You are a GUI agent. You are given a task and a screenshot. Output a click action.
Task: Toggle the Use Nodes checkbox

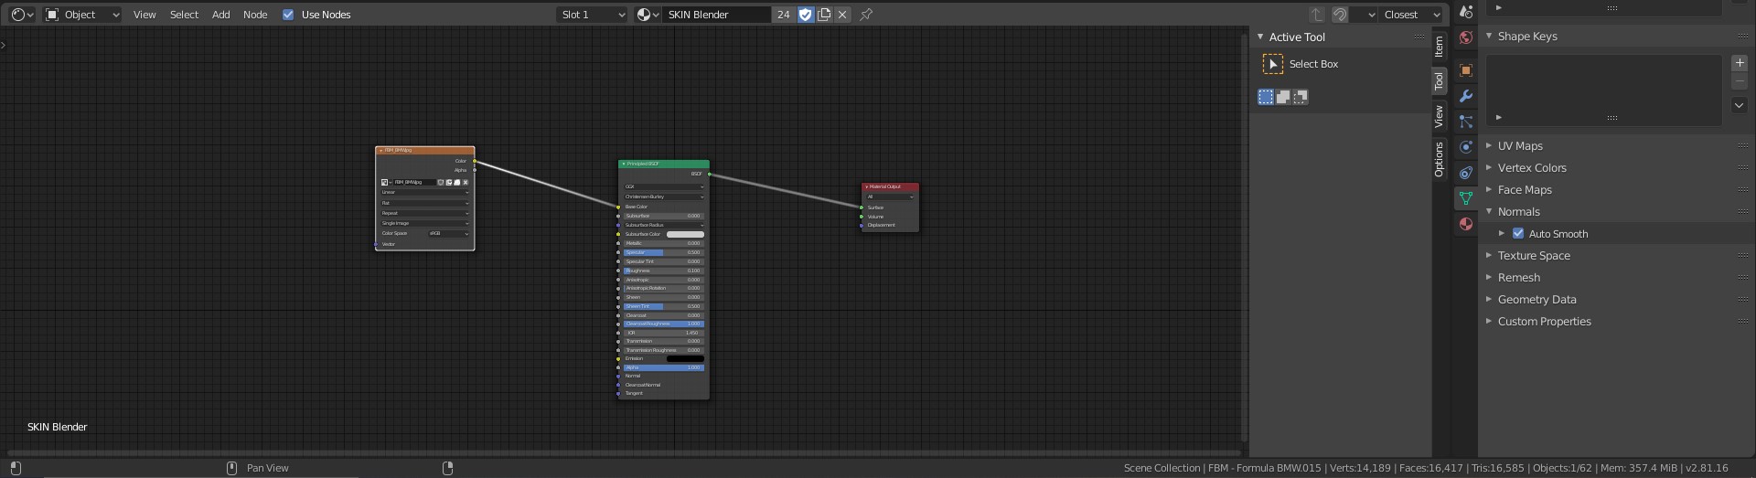[x=288, y=15]
